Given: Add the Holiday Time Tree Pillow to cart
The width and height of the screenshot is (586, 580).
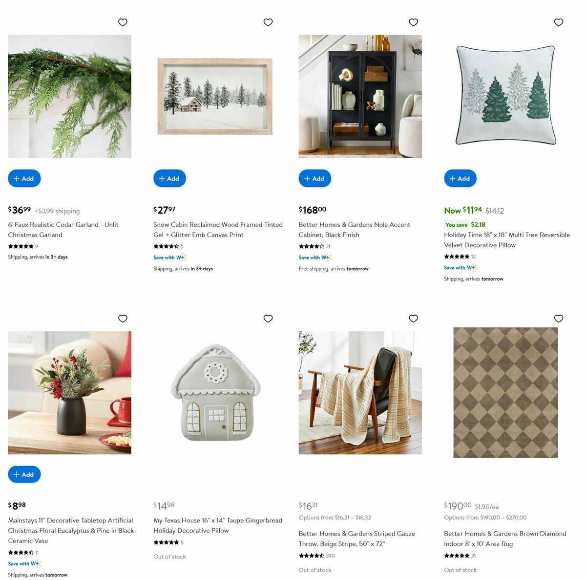Looking at the screenshot, I should (460, 179).
